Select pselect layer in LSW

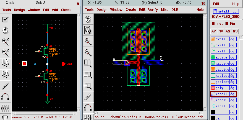tap(223, 82)
